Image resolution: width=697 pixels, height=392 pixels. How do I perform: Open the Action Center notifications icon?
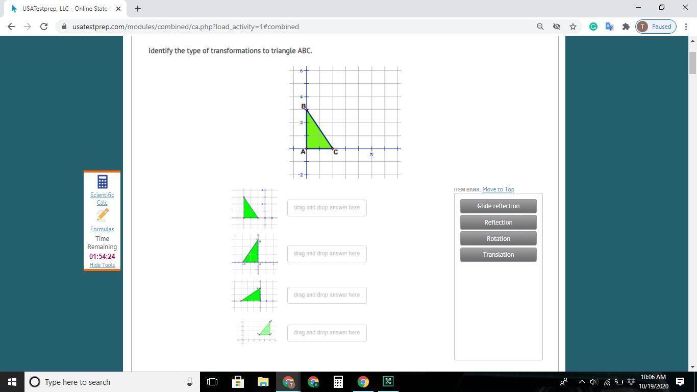pyautogui.click(x=680, y=382)
